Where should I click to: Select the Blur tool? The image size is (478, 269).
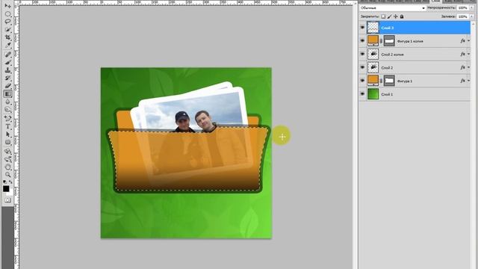pos(7,102)
